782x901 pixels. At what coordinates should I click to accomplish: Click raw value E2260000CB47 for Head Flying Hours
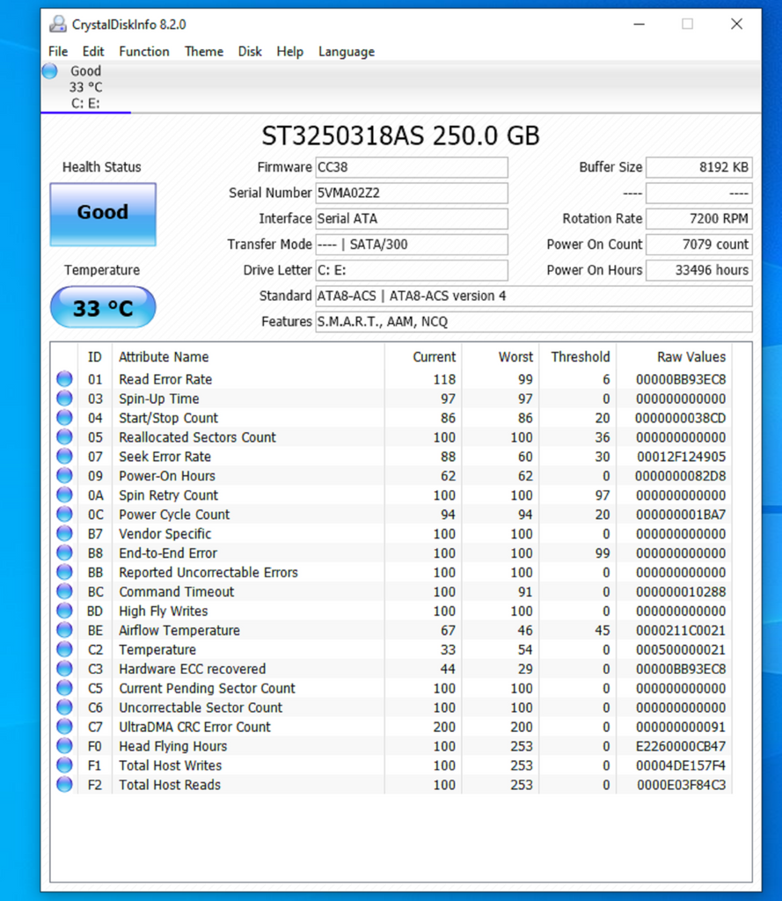681,746
